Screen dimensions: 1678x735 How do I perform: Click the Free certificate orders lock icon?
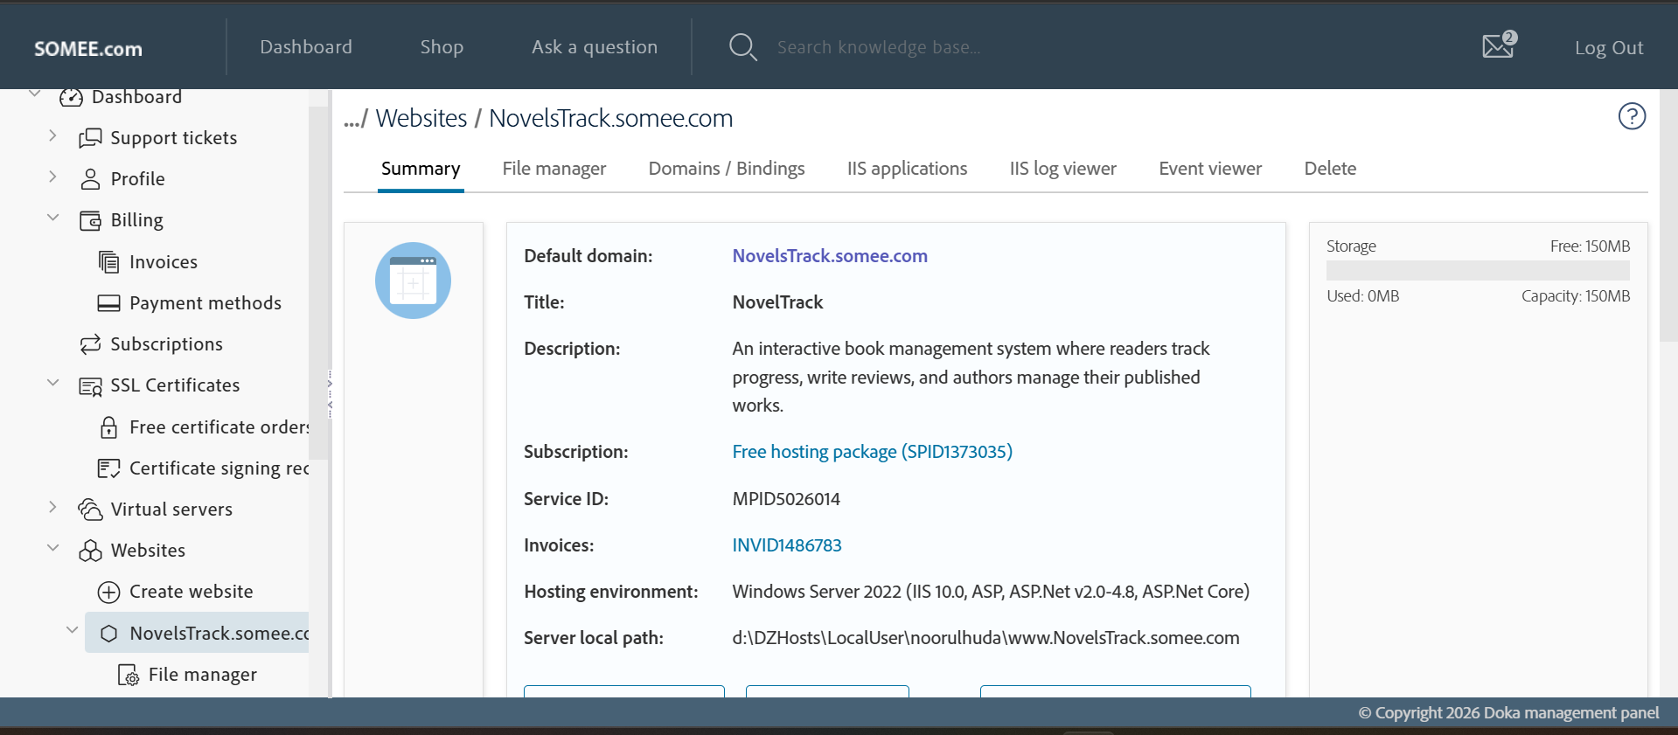pos(108,427)
